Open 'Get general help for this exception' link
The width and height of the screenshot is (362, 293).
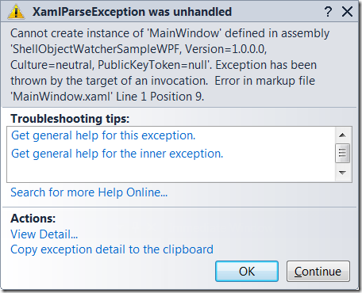103,135
